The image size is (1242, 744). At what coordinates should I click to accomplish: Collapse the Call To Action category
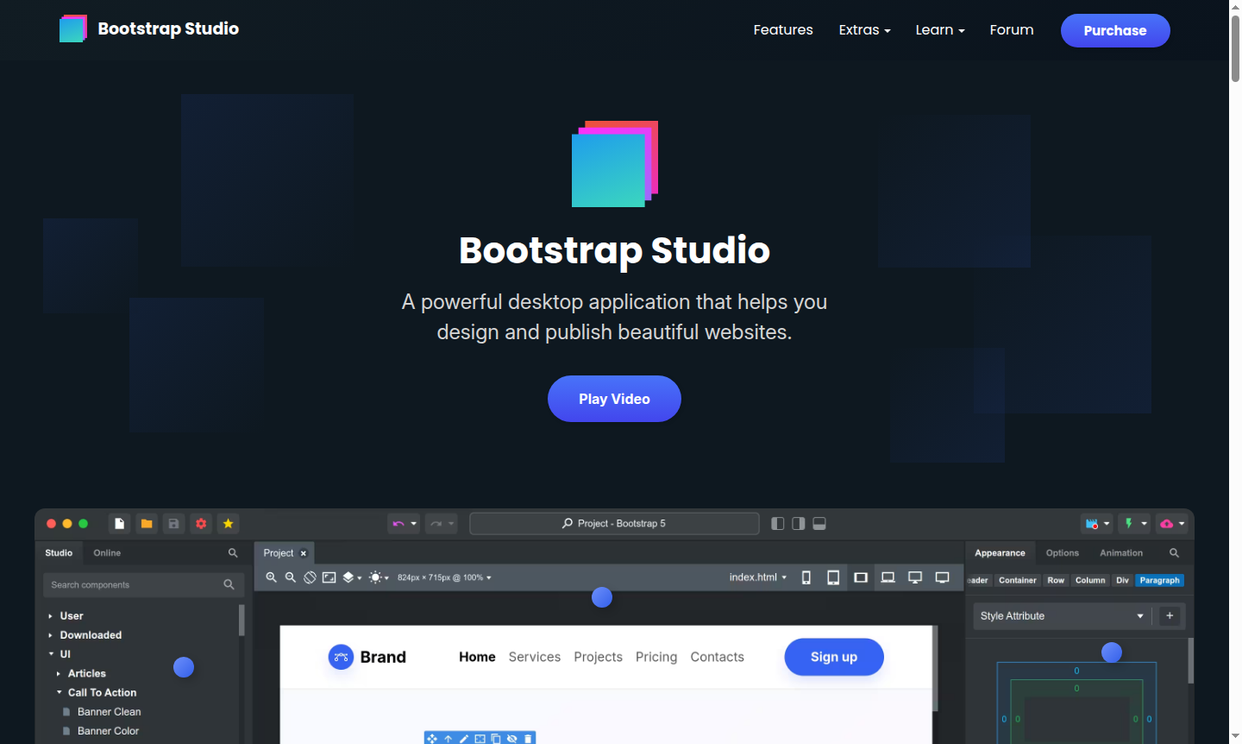pos(59,692)
